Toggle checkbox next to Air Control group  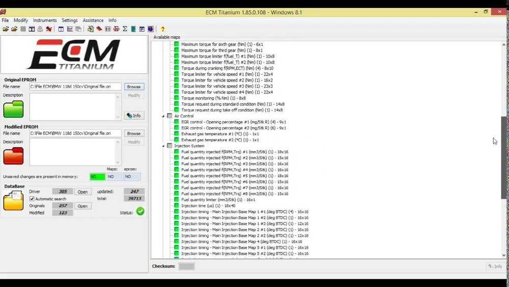point(169,116)
